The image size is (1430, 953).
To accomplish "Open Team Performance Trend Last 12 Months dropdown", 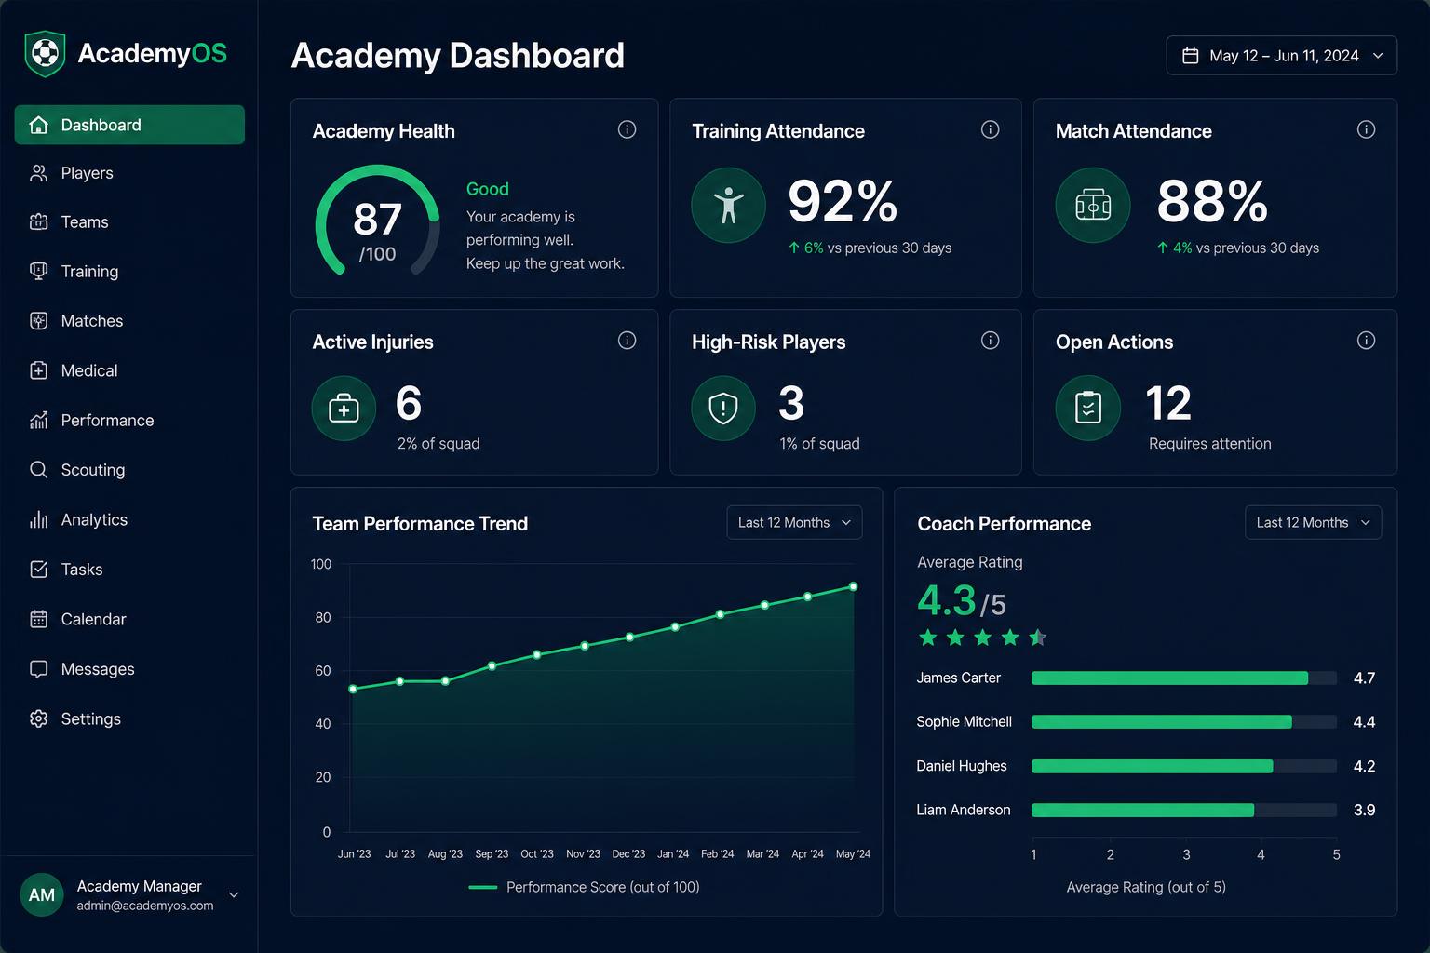I will [x=794, y=522].
